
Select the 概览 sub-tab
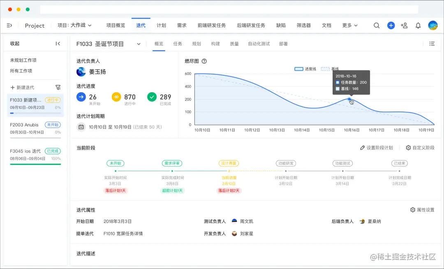click(159, 44)
